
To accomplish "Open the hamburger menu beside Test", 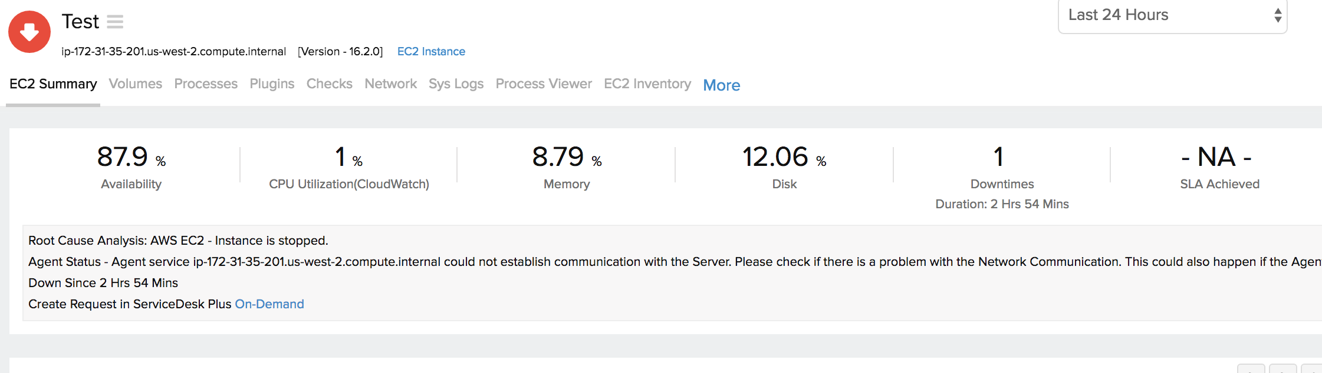I will [x=115, y=22].
